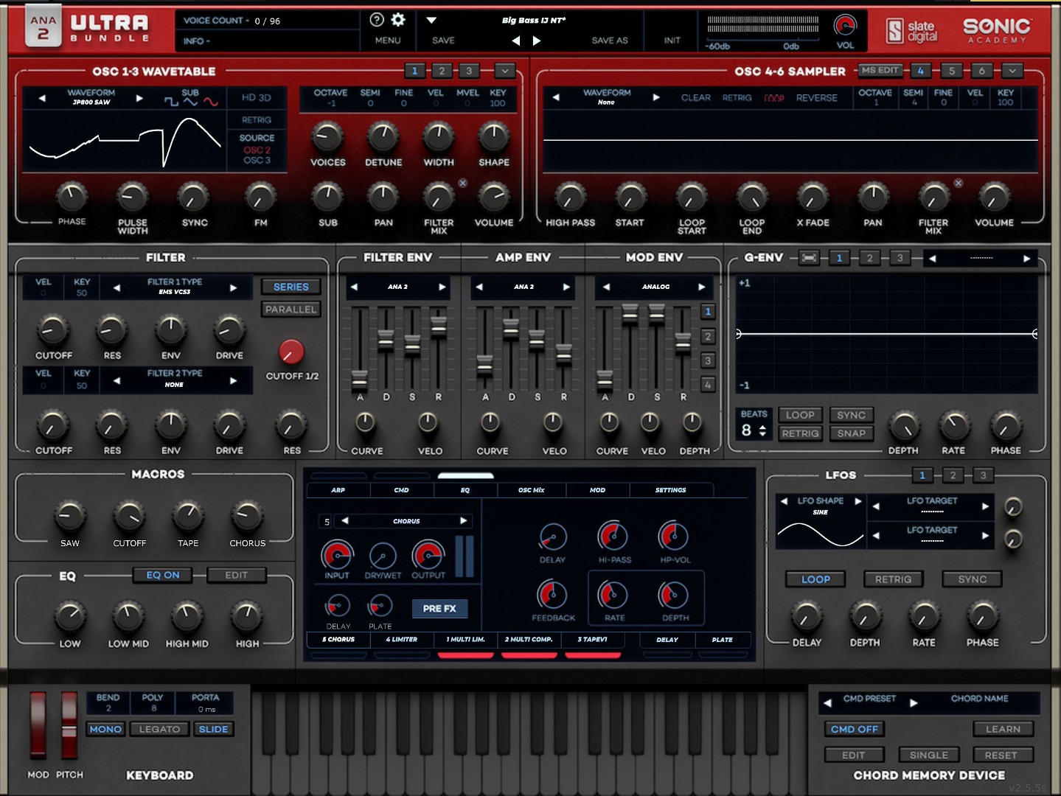Click the G-ENV fit-width icon button
The image size is (1061, 796).
pos(809,258)
